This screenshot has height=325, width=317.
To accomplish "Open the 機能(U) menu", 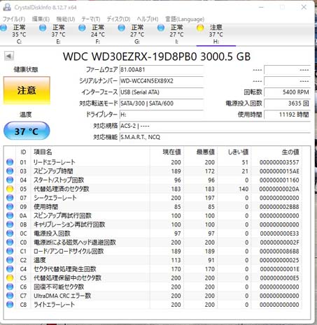I will tap(66, 19).
